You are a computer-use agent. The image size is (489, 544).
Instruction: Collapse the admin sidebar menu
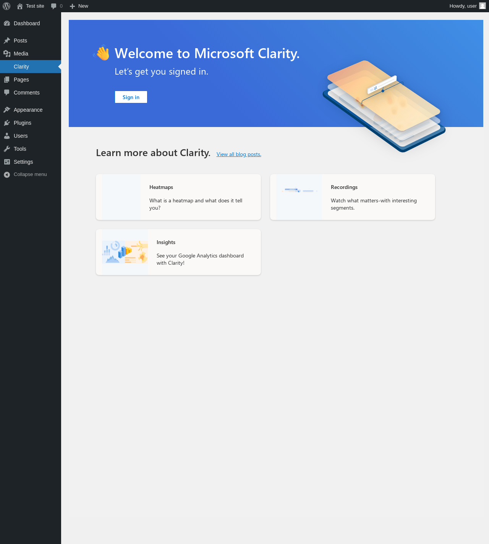[31, 174]
